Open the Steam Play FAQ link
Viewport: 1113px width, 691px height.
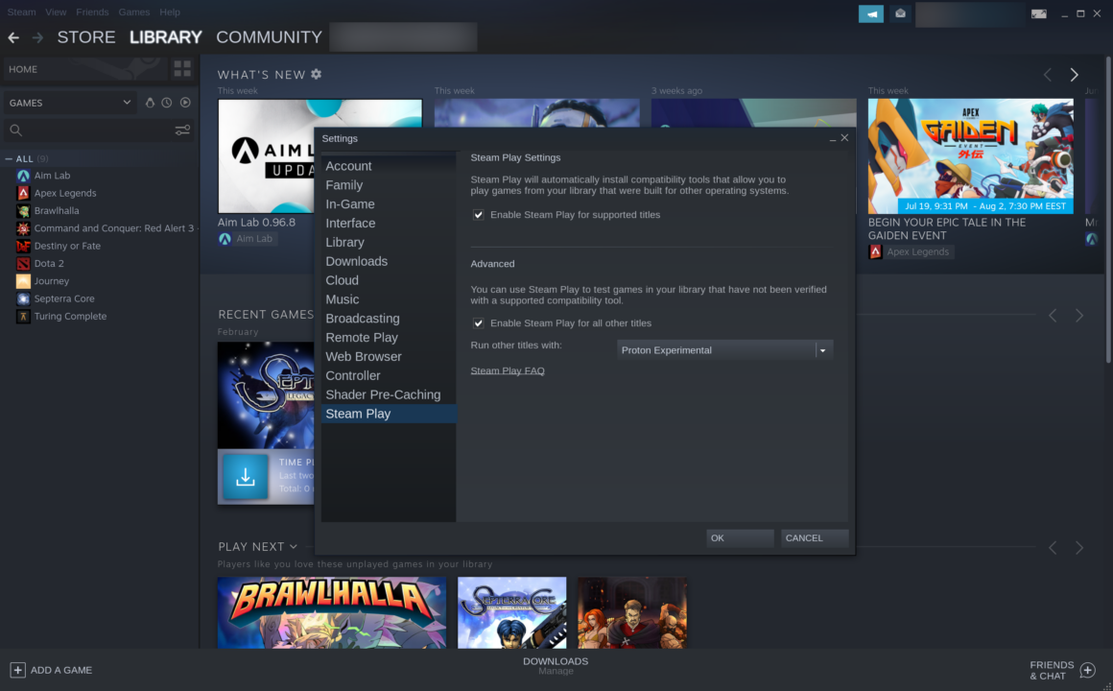(x=508, y=370)
